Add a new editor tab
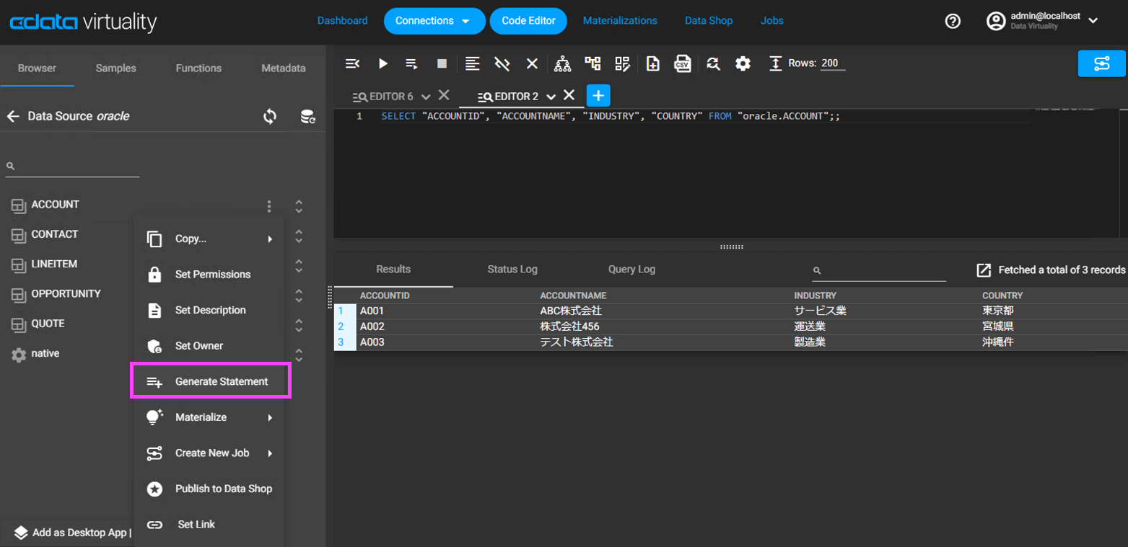This screenshot has height=547, width=1128. (598, 96)
